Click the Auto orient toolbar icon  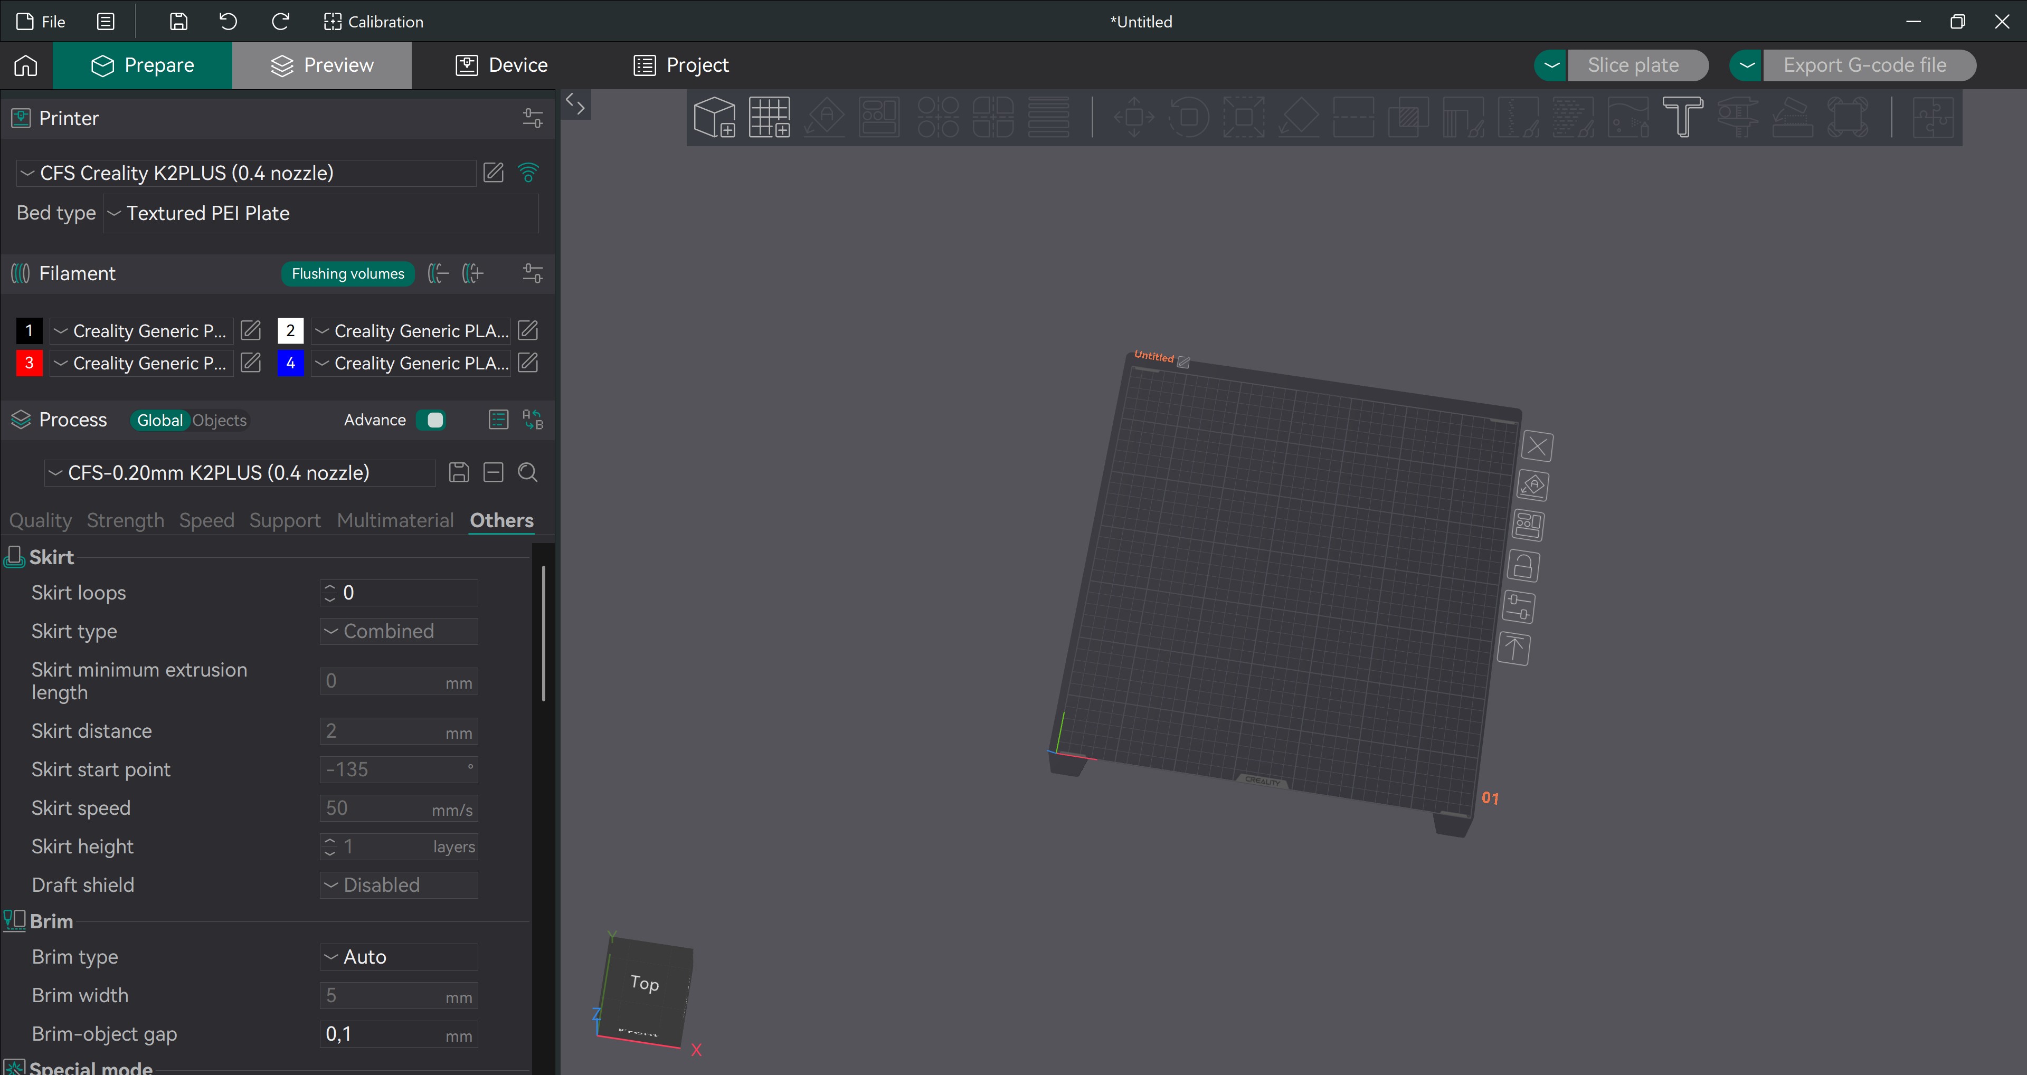tap(825, 117)
